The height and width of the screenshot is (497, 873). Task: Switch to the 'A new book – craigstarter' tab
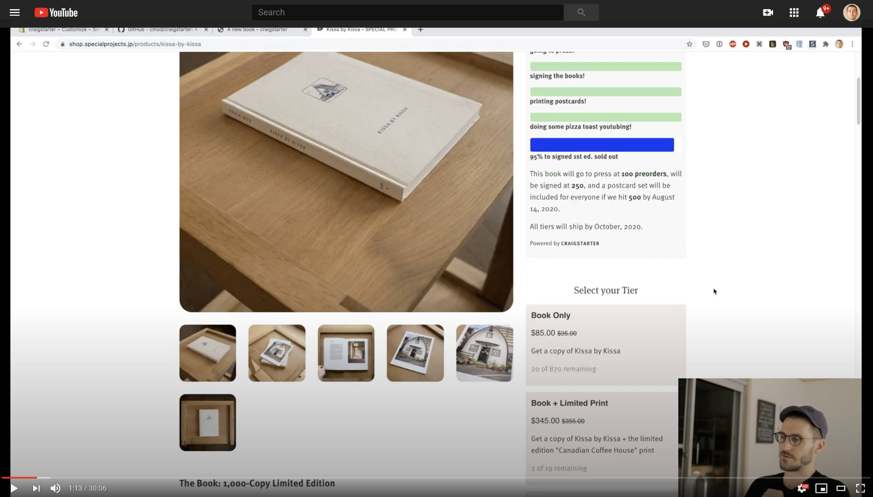pos(257,29)
